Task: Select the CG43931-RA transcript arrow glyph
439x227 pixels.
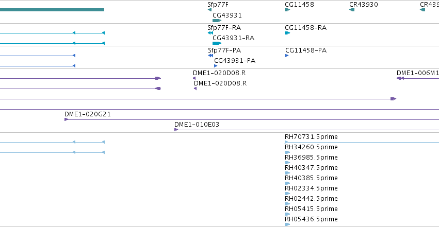Action: (217, 43)
